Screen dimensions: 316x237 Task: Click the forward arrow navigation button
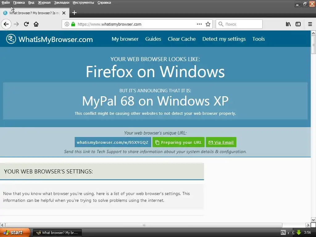point(16,24)
